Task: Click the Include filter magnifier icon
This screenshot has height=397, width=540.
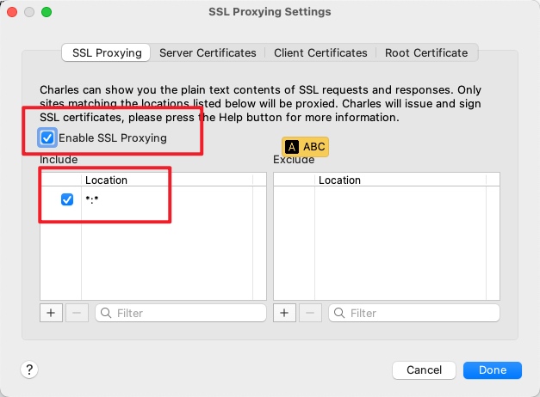Action: (x=106, y=313)
